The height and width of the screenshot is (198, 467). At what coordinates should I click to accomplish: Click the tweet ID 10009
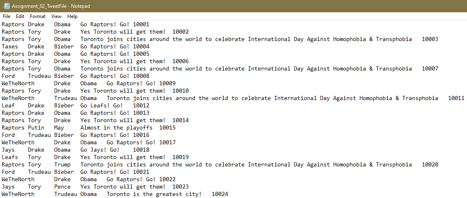(x=167, y=84)
